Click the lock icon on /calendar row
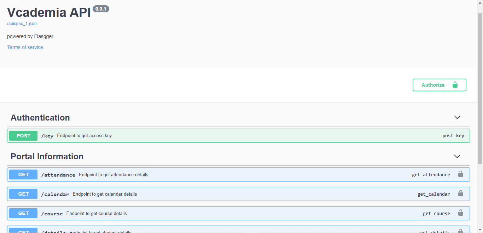The width and height of the screenshot is (483, 233). pyautogui.click(x=460, y=193)
